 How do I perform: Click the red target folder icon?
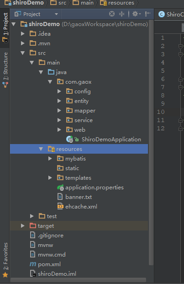33,225
